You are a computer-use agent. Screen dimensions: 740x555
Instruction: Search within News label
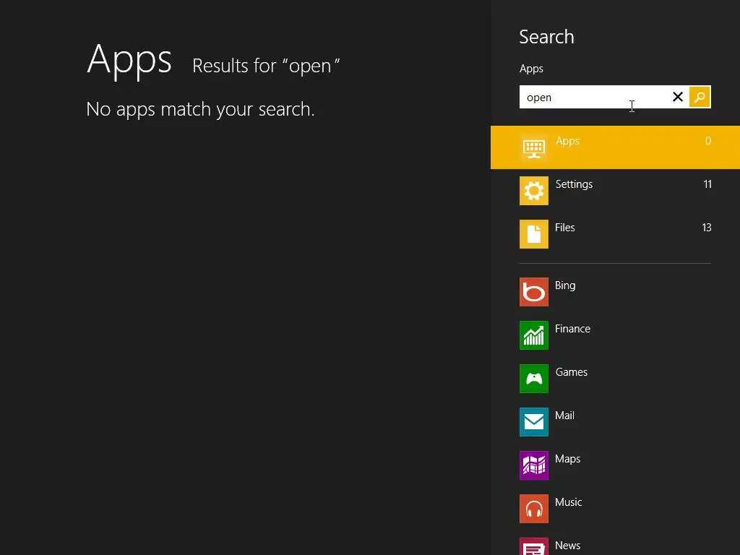(568, 546)
